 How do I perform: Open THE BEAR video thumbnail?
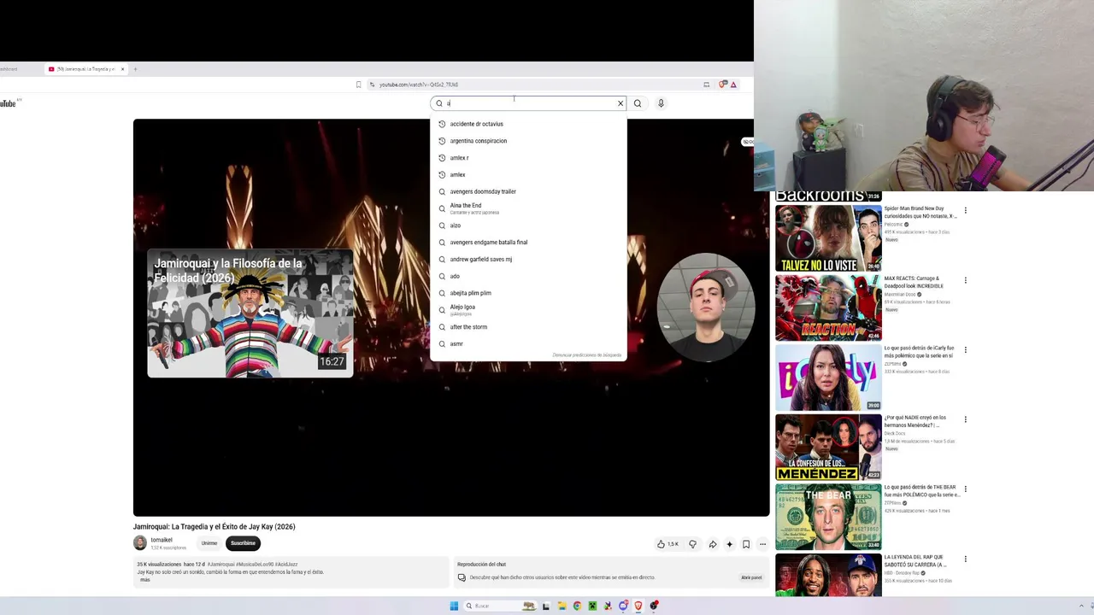click(828, 517)
